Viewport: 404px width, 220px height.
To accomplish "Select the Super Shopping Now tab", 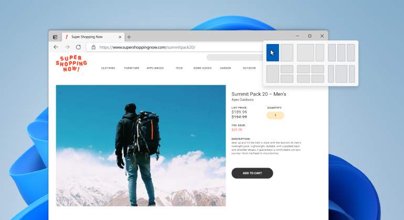I will point(93,37).
